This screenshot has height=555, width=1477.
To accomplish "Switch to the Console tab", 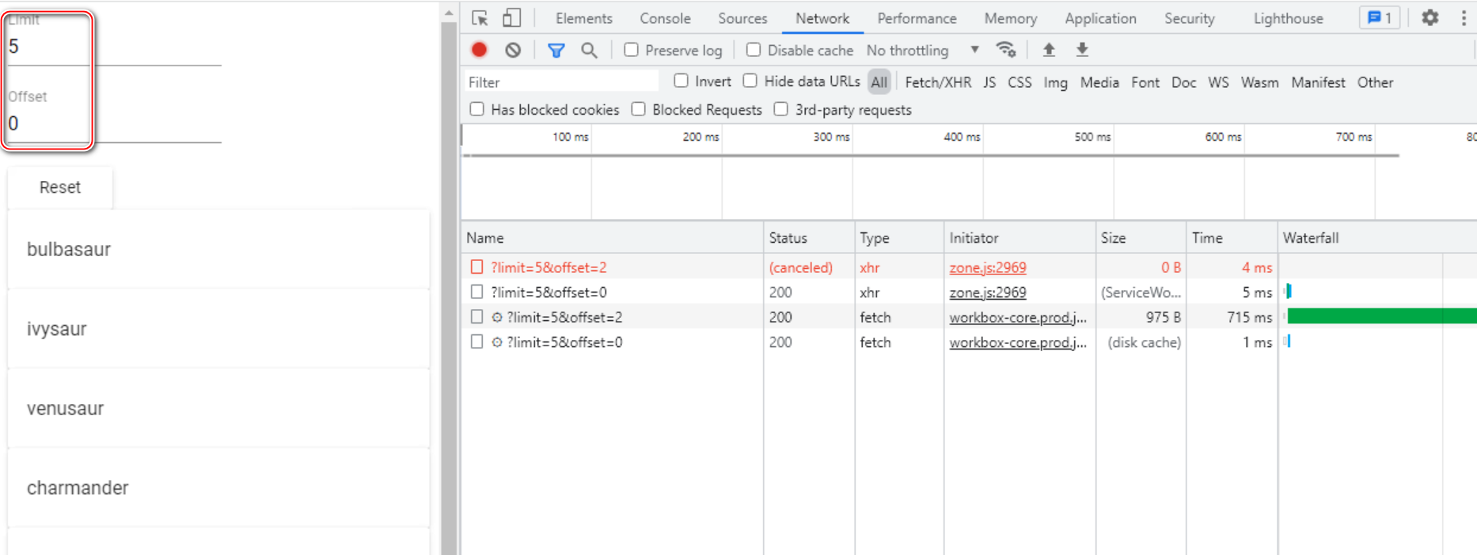I will pyautogui.click(x=665, y=18).
